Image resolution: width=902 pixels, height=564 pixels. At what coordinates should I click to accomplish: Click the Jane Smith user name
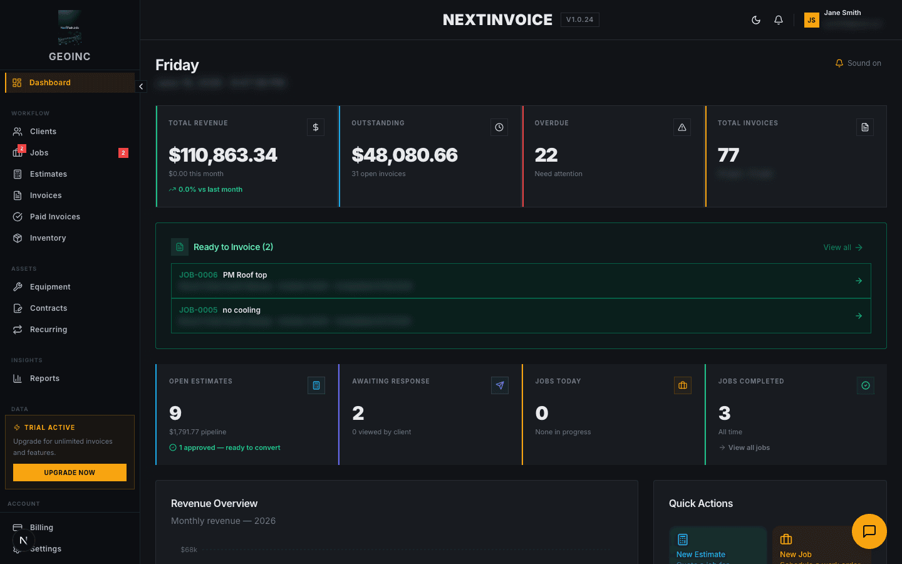(x=842, y=13)
